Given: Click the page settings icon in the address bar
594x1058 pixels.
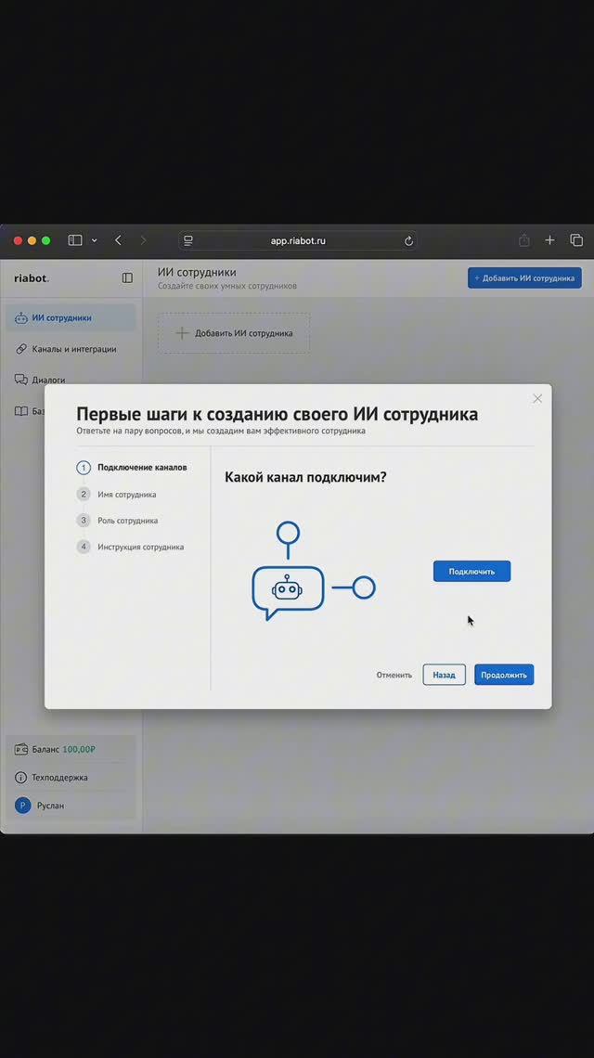Looking at the screenshot, I should coord(188,241).
